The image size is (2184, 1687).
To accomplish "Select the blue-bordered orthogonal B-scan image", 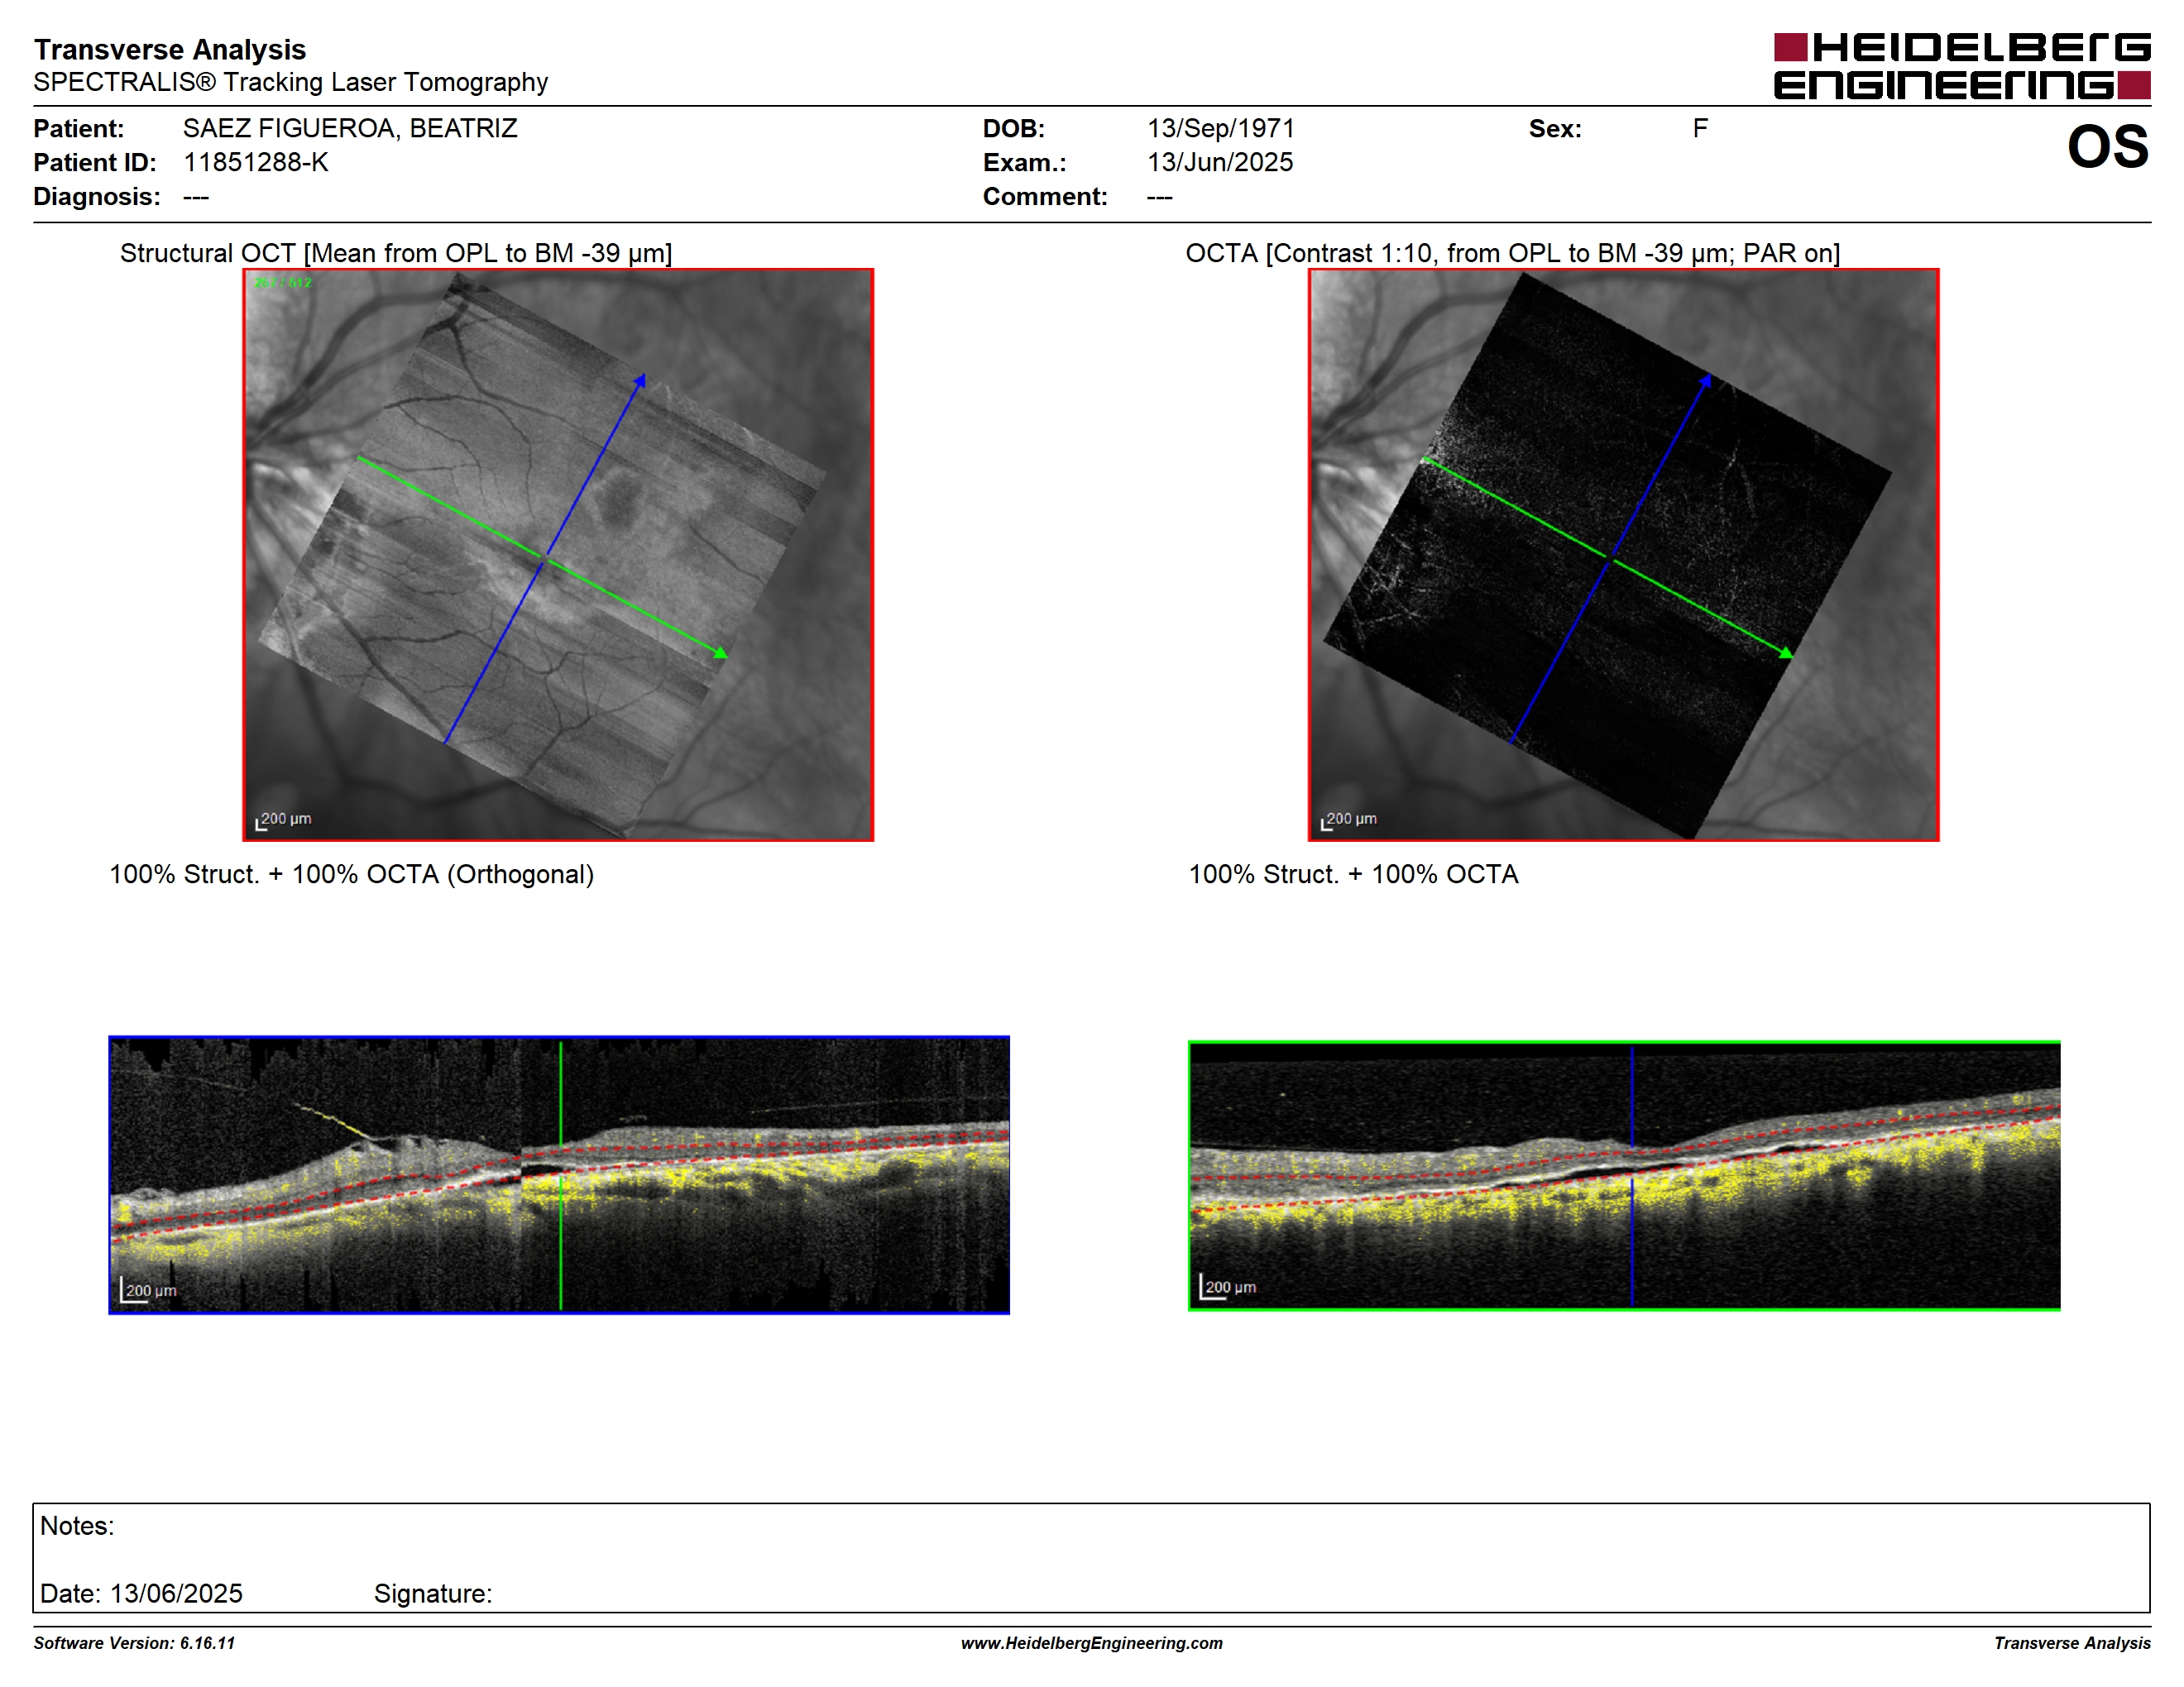I will coord(559,1174).
